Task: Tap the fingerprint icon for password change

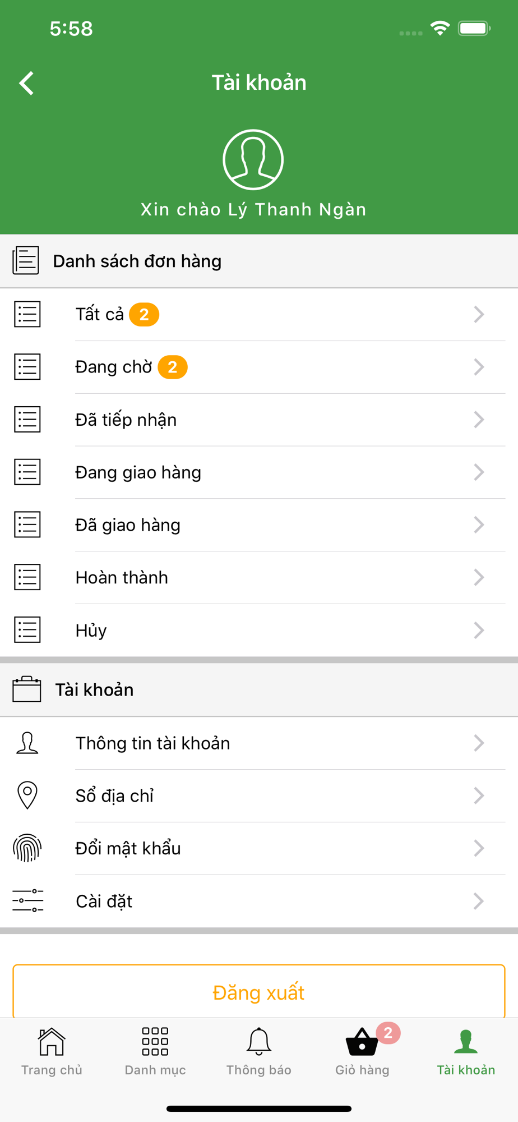Action: click(x=27, y=848)
